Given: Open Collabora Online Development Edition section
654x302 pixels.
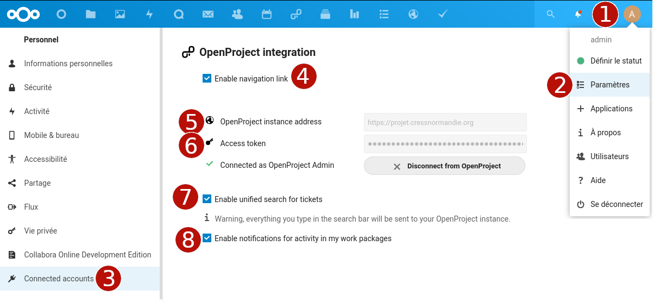Looking at the screenshot, I should click(x=80, y=255).
